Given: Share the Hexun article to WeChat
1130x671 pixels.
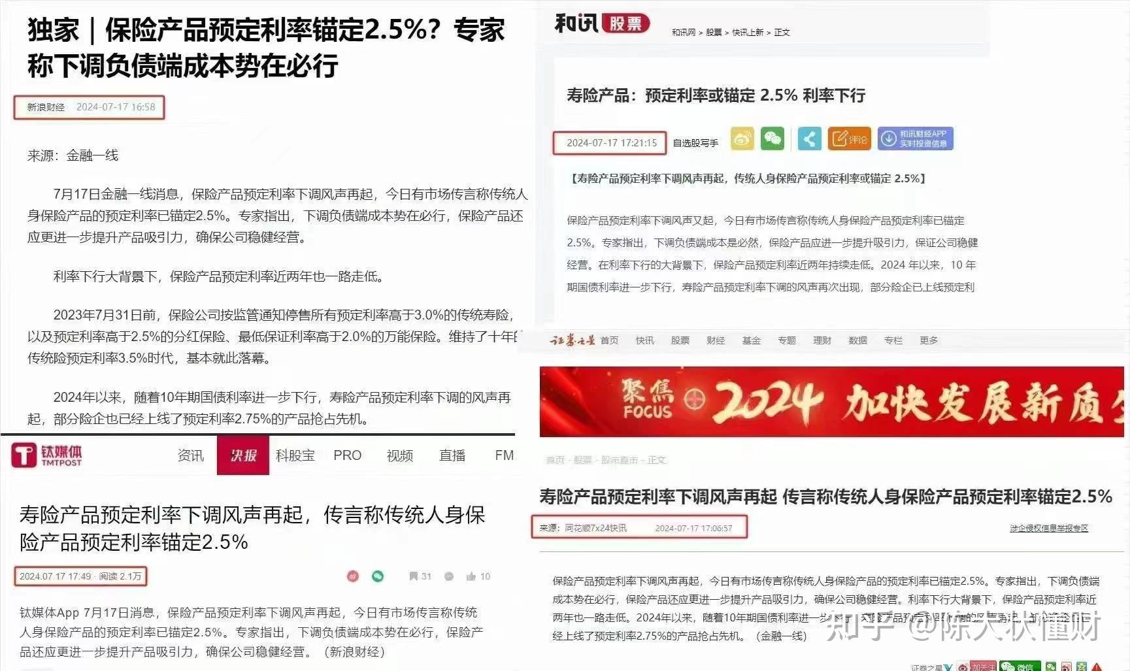Looking at the screenshot, I should (x=773, y=139).
